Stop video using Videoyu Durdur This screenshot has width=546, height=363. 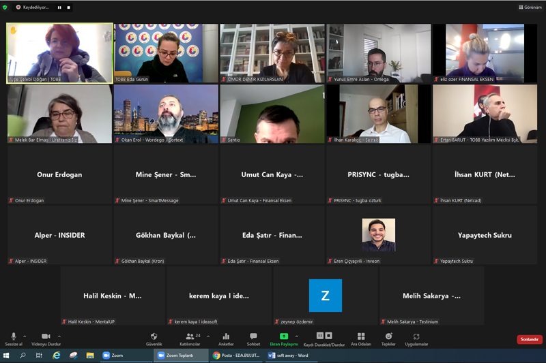(x=46, y=338)
